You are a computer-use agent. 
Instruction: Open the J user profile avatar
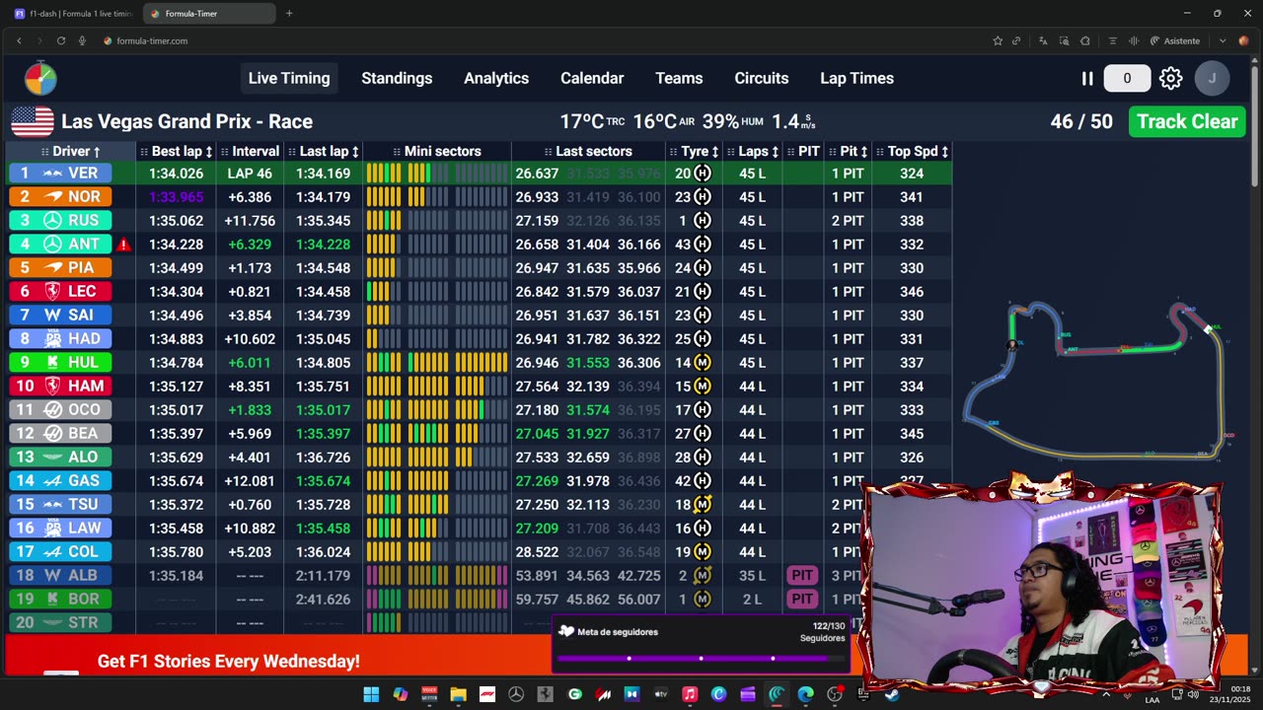click(1212, 78)
